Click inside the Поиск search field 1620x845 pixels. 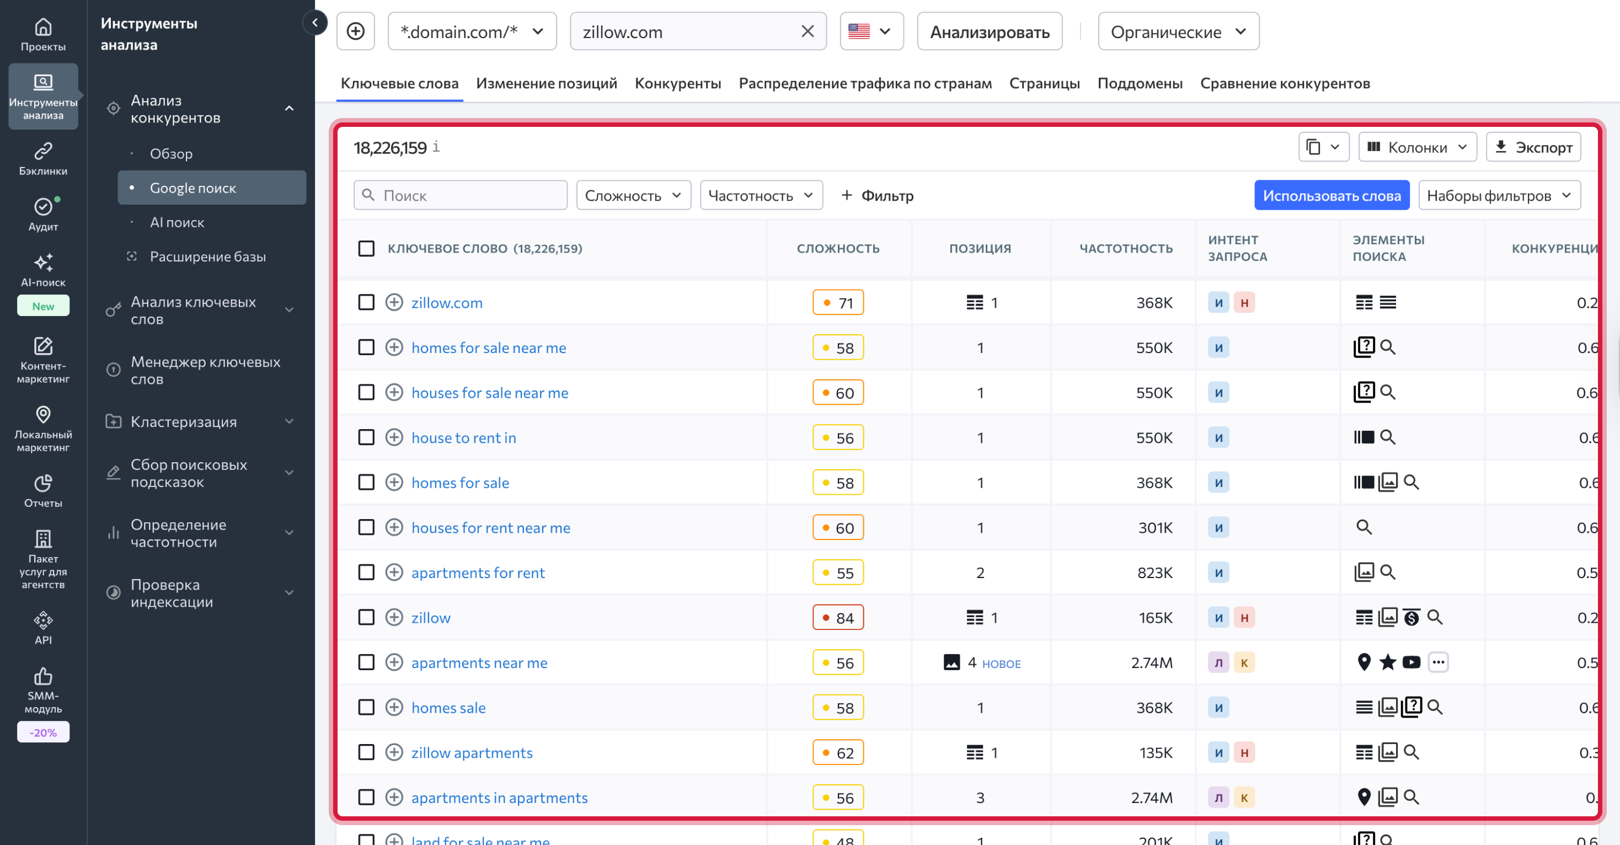point(461,195)
